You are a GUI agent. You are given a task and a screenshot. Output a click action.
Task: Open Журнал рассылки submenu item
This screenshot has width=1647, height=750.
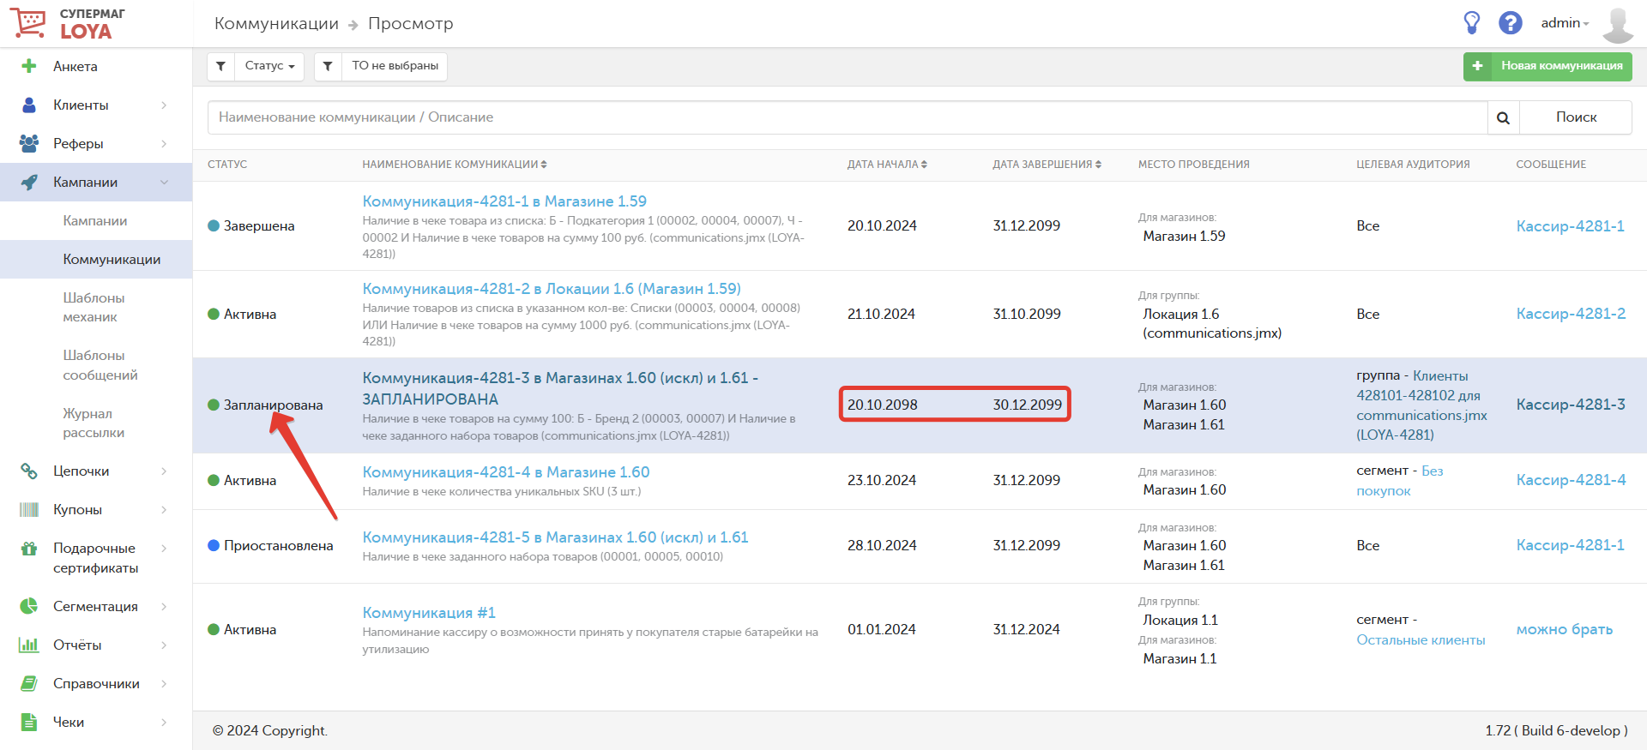pos(94,423)
